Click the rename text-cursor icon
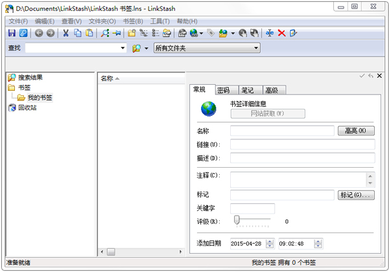The height and width of the screenshot is (272, 389). point(270,33)
